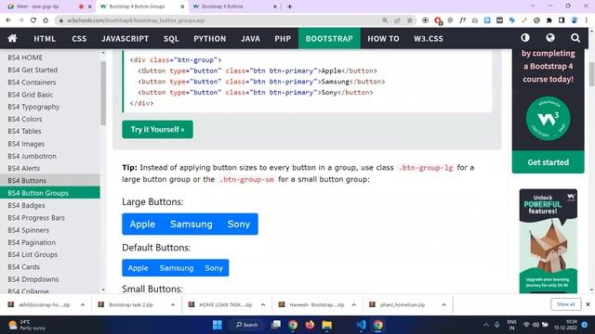The width and height of the screenshot is (595, 334).
Task: Close the downloads bar
Action: [588, 304]
